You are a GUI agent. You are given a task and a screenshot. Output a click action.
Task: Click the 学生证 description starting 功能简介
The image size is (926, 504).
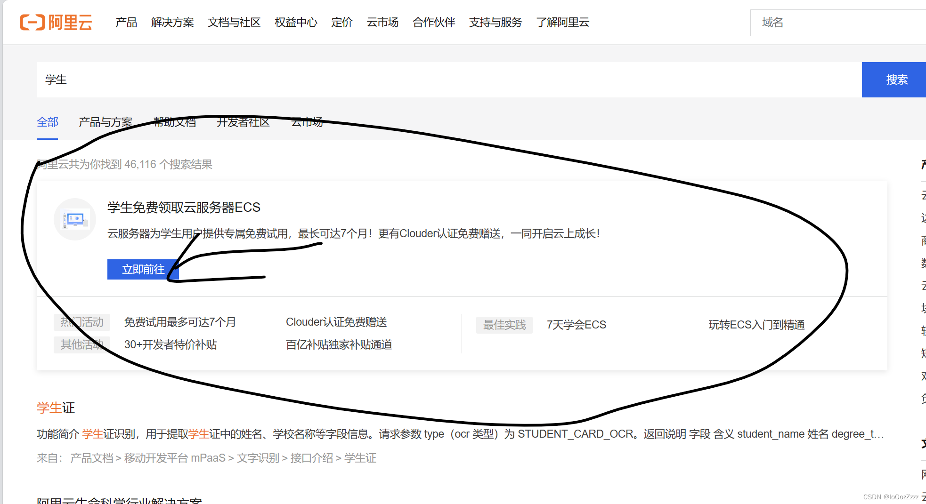[x=460, y=434]
